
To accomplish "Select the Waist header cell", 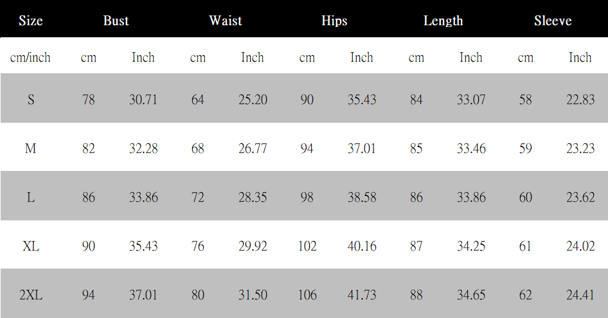I will 225,21.
